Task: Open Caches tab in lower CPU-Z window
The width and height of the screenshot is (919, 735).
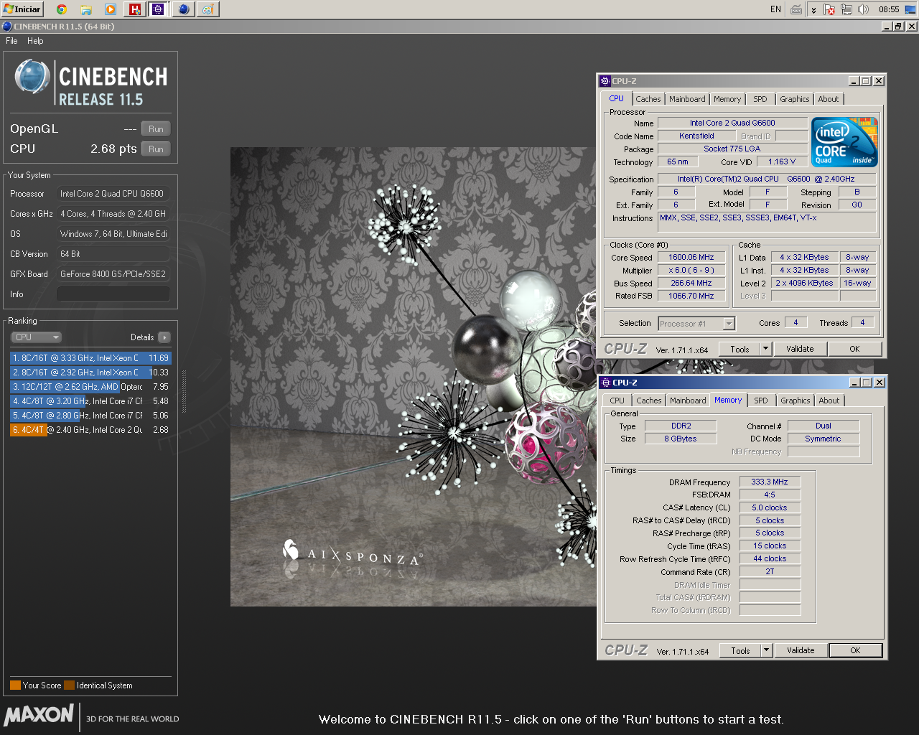Action: [x=648, y=401]
